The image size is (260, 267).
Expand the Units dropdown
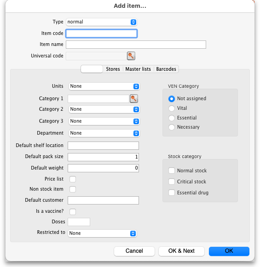tap(104, 86)
